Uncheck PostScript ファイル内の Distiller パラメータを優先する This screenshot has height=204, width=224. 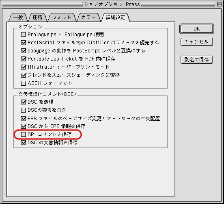(24, 43)
